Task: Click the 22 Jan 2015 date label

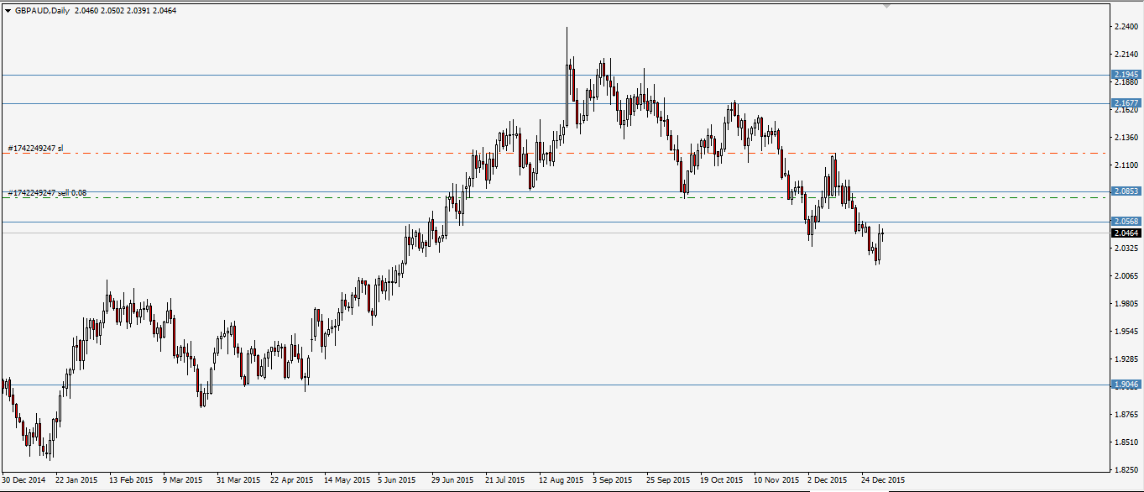Action: click(x=76, y=480)
